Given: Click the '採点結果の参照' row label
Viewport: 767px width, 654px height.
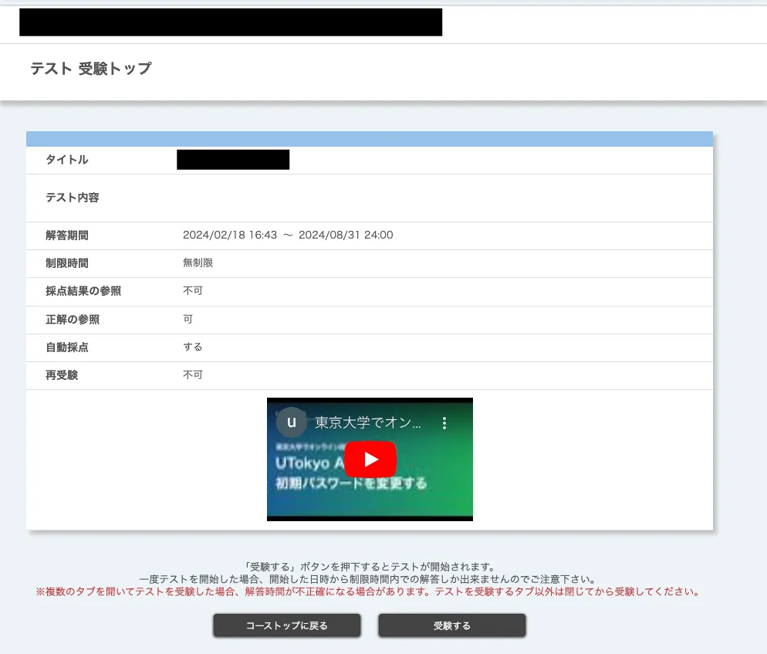Looking at the screenshot, I should pos(83,291).
